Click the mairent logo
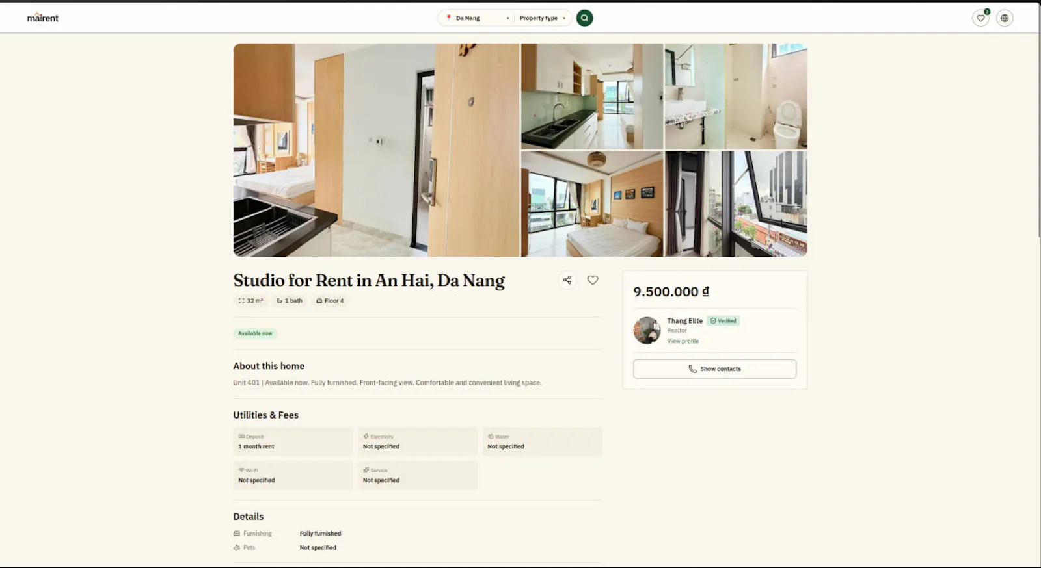 click(43, 18)
